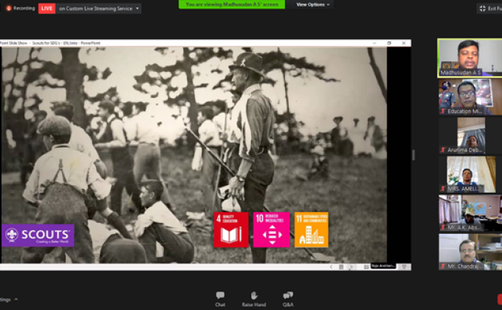Select Arunima Deb participant video
Viewport: 502px width, 310px height.
(470, 135)
